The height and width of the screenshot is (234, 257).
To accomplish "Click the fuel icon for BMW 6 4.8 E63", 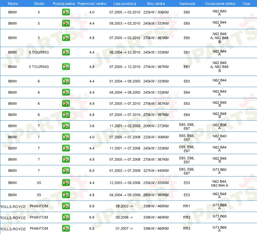I will pyautogui.click(x=66, y=104).
